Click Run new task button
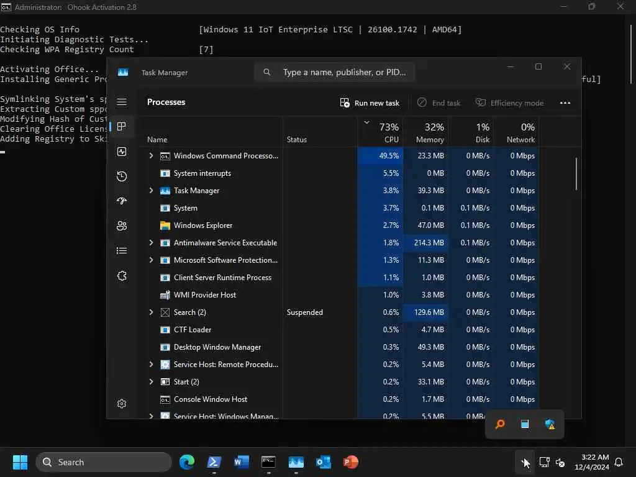Image resolution: width=636 pixels, height=477 pixels. pyautogui.click(x=370, y=103)
